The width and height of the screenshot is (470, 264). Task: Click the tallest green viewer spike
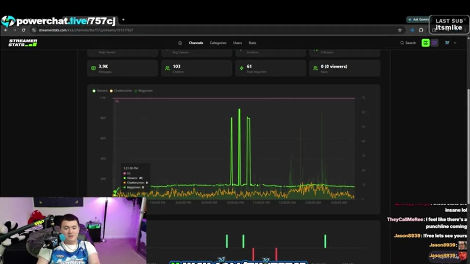point(239,147)
